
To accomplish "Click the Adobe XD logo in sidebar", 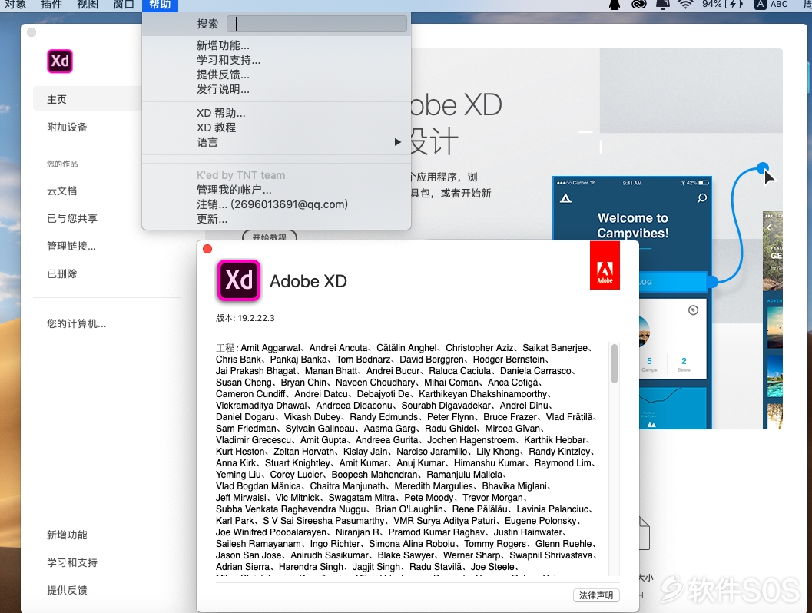I will [x=60, y=61].
